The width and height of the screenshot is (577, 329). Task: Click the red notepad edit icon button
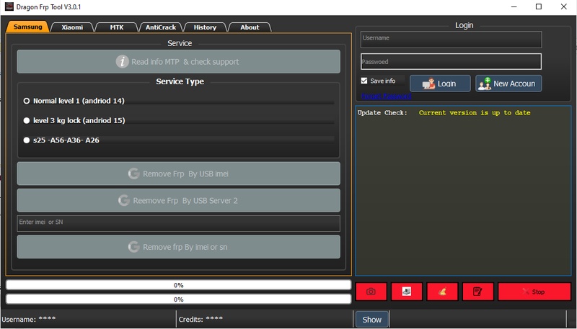(x=477, y=292)
